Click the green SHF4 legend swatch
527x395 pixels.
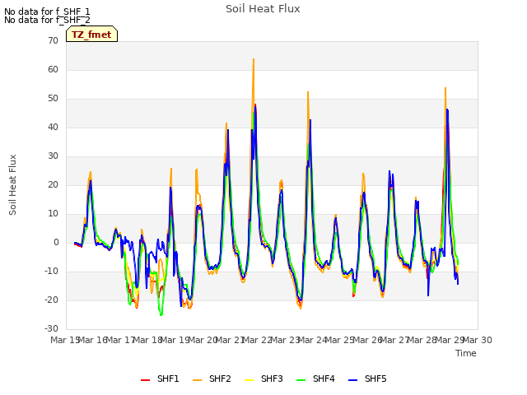301,380
